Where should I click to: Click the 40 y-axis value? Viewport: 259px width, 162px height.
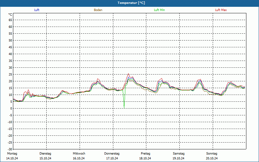pos(10,54)
